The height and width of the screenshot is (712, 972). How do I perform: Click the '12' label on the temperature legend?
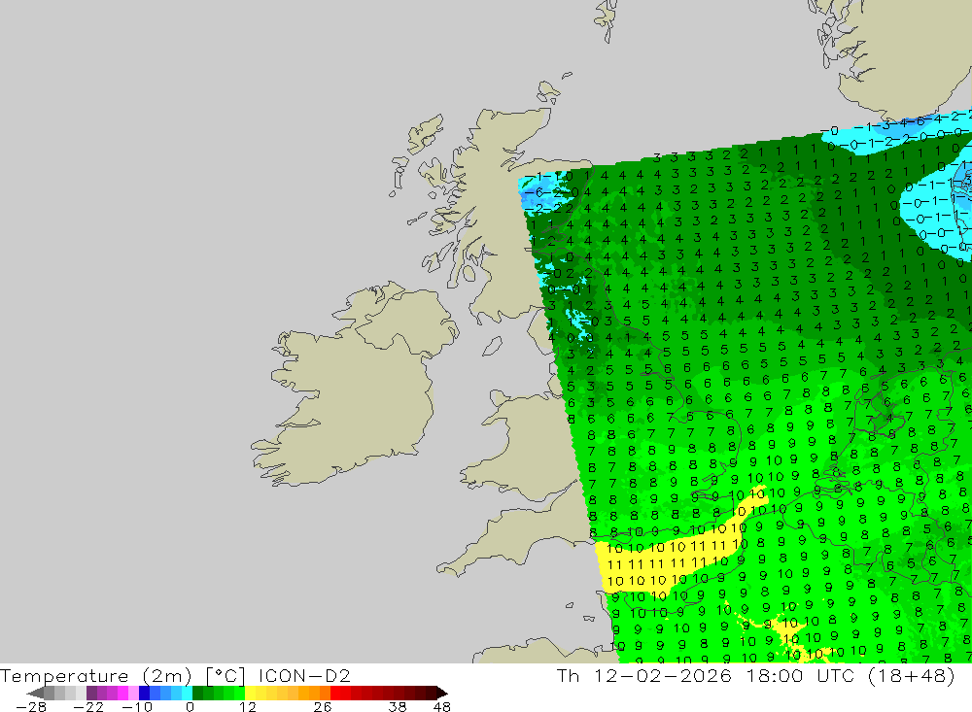coord(247,706)
